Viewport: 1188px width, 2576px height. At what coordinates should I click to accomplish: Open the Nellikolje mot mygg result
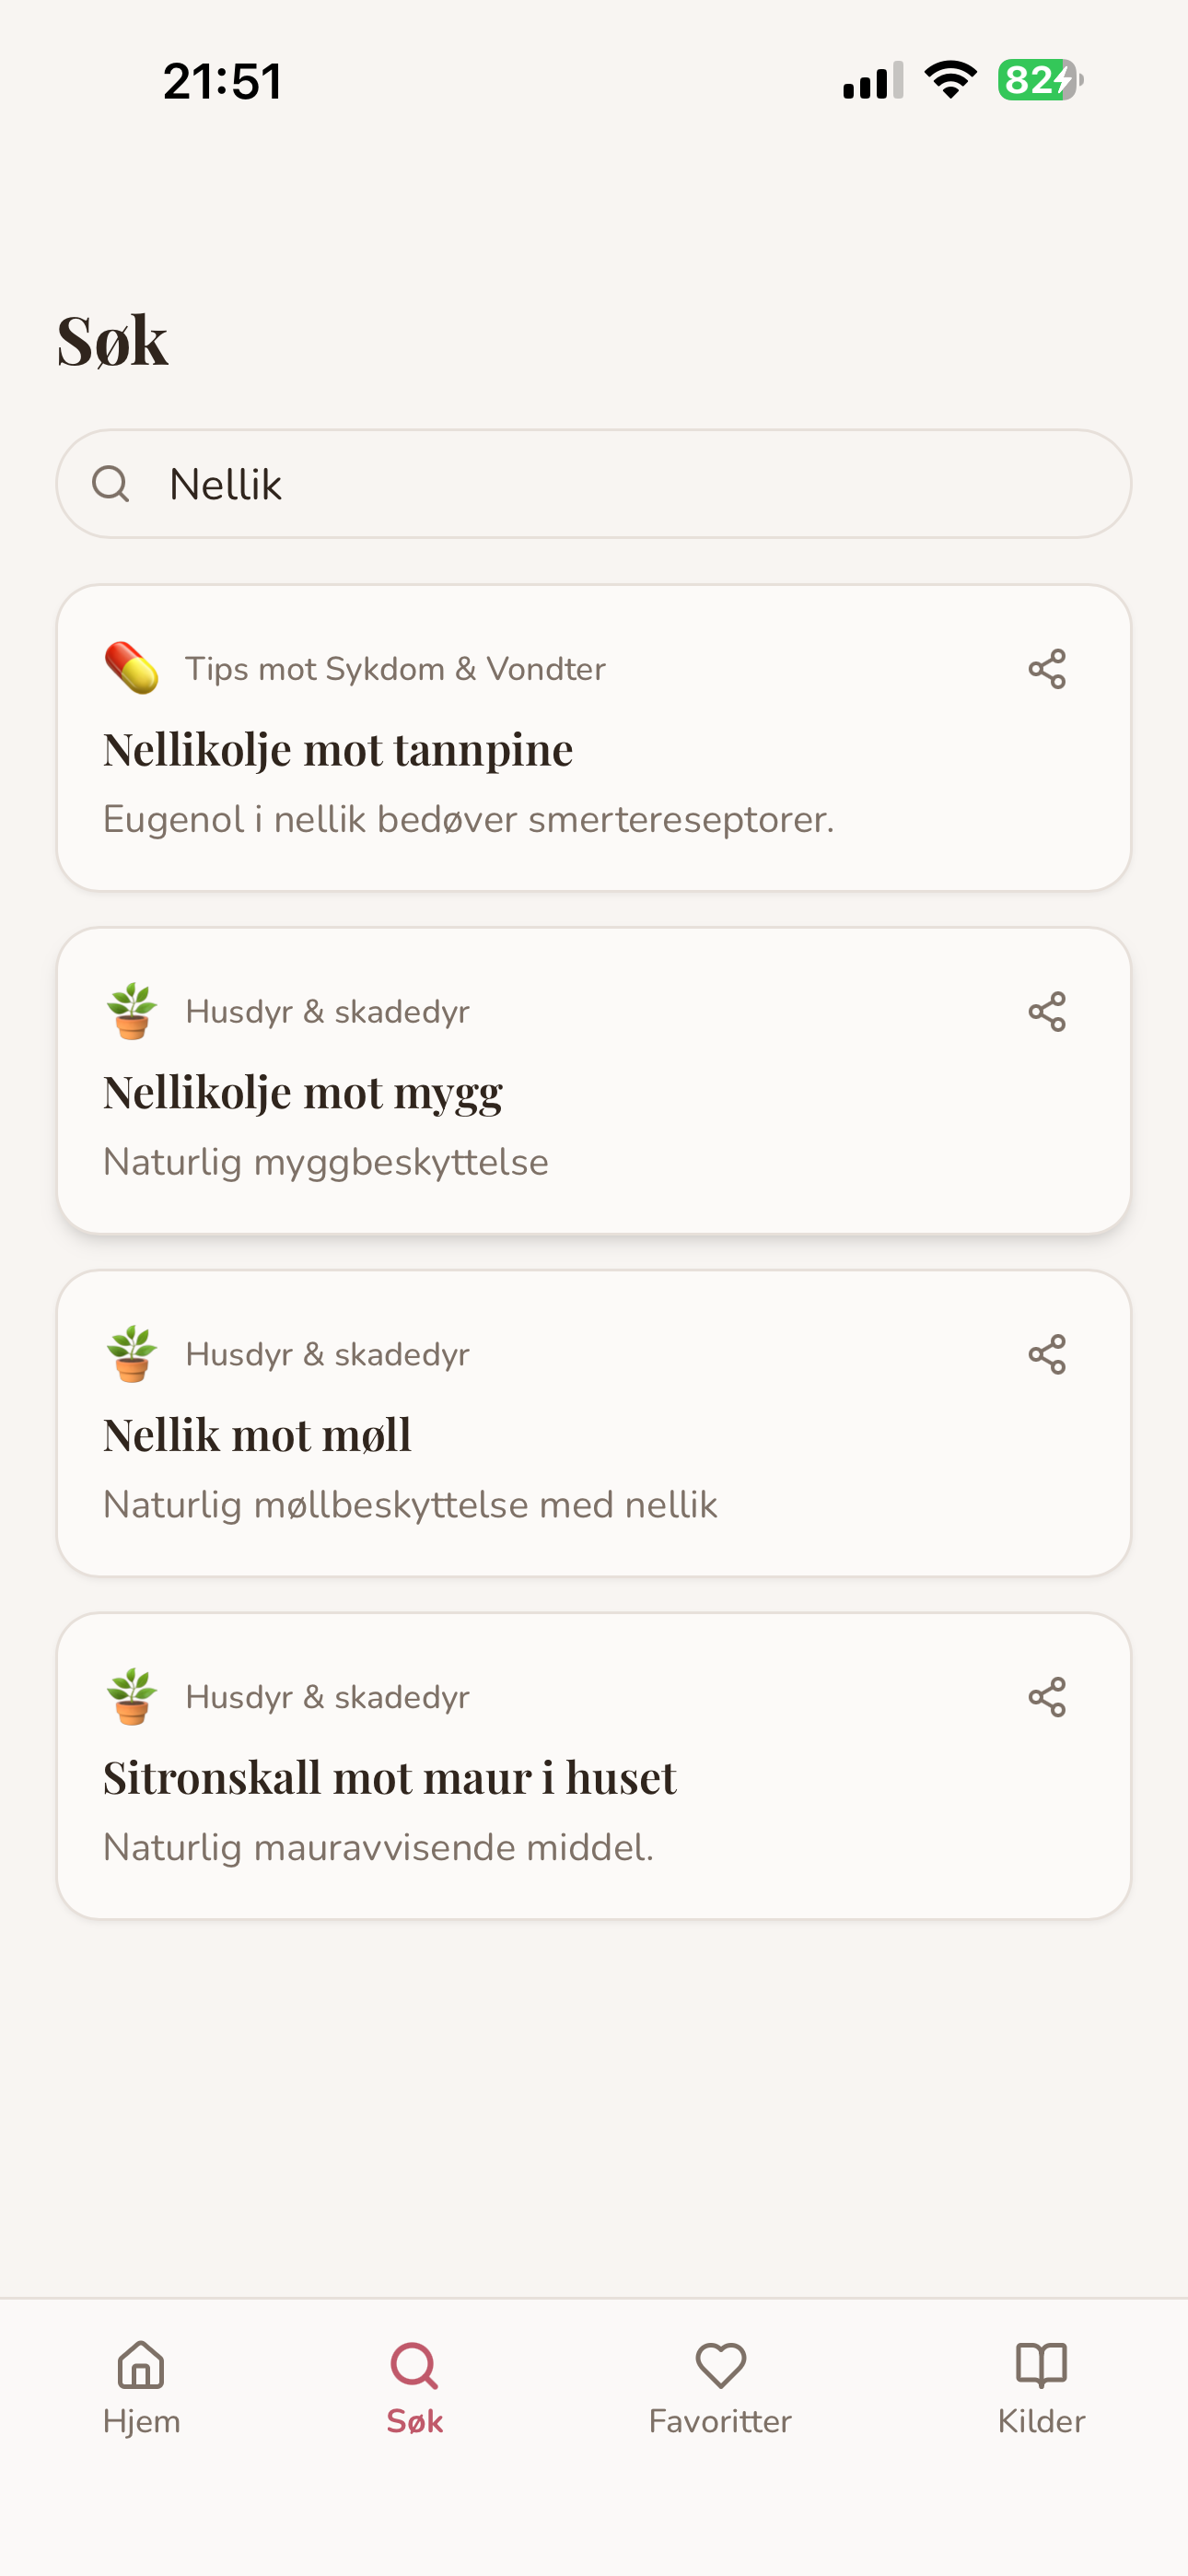tap(594, 1081)
